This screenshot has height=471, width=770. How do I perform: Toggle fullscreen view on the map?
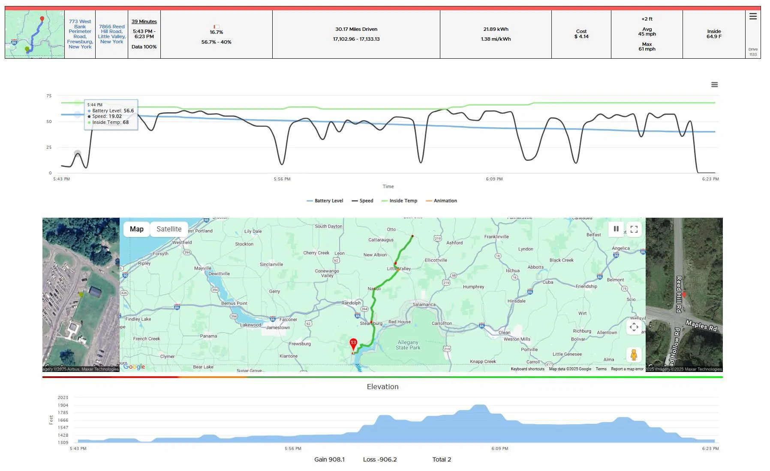[634, 229]
